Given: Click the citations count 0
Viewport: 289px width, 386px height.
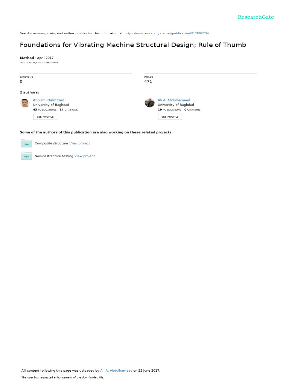Looking at the screenshot, I should coord(21,81).
